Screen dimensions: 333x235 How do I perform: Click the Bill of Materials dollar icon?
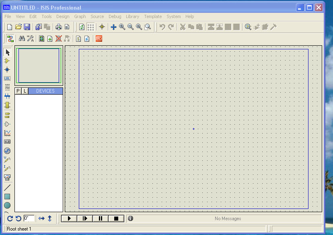(78, 39)
